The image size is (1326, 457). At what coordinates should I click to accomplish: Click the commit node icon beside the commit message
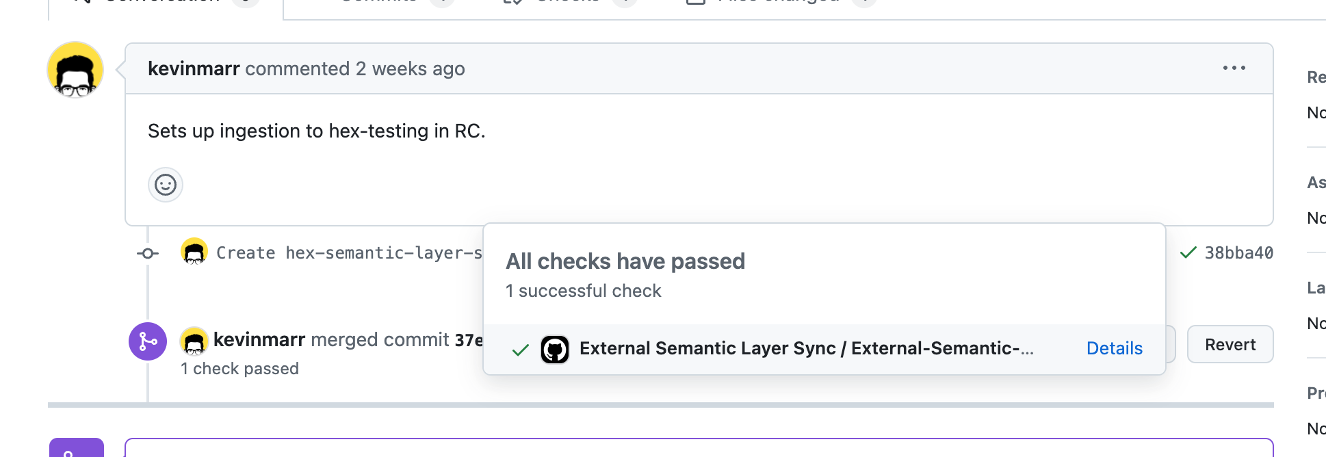tap(148, 253)
